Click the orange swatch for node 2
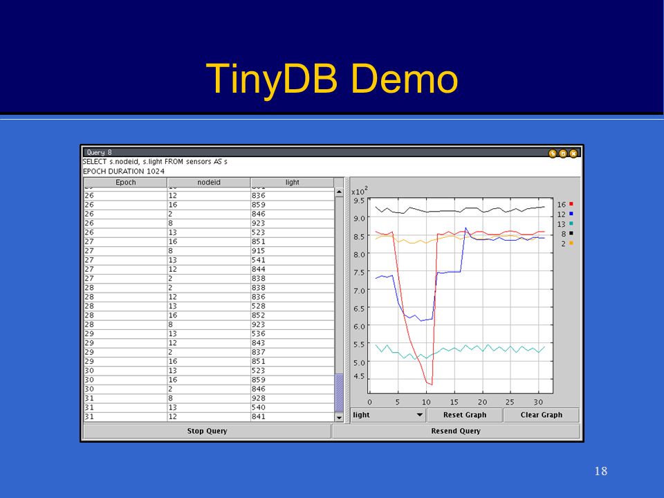Image resolution: width=664 pixels, height=498 pixels. pos(571,243)
